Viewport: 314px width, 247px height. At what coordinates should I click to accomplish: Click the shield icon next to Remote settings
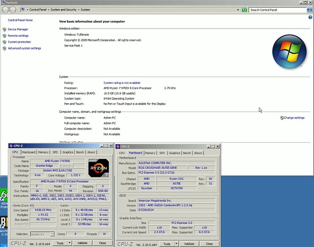[4, 36]
